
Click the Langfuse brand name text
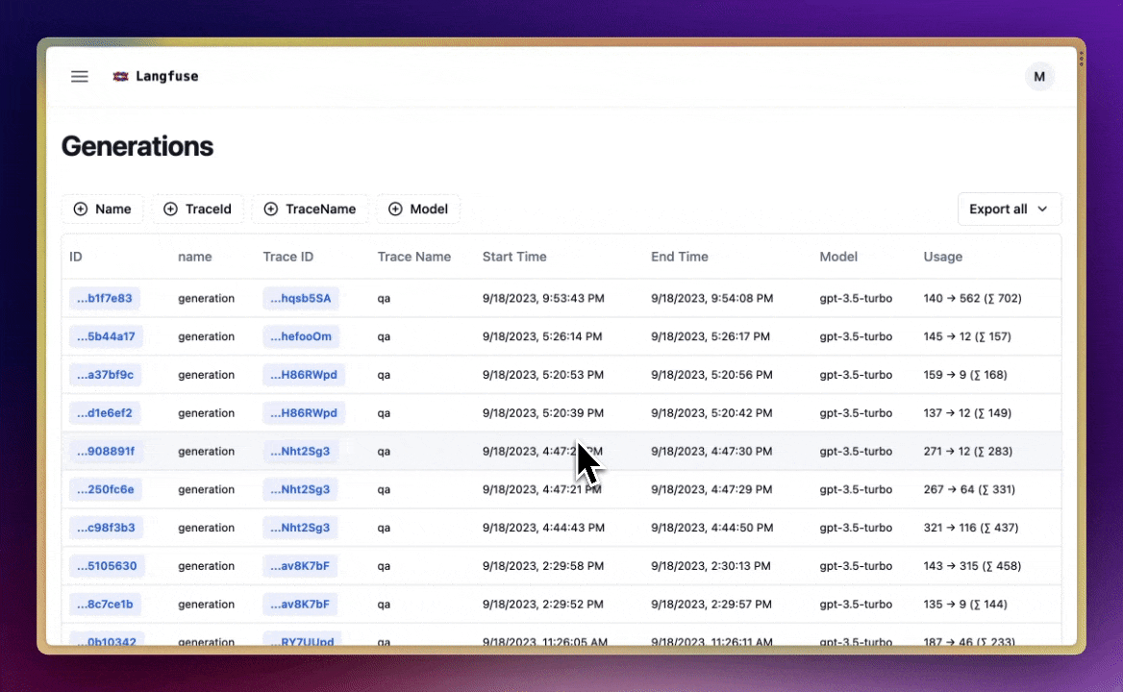(x=167, y=77)
